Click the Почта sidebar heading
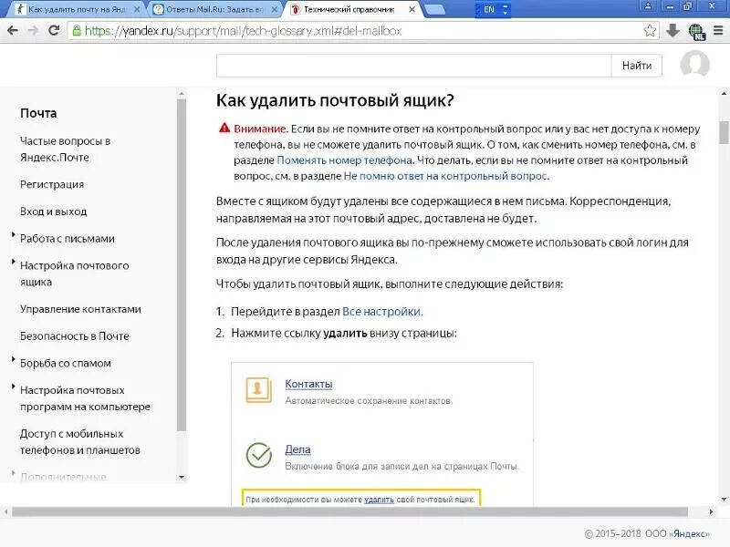The image size is (730, 547). click(38, 113)
